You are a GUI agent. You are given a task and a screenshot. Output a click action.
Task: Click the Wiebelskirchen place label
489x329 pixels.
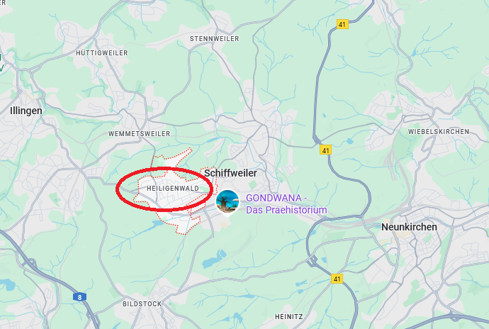point(439,132)
